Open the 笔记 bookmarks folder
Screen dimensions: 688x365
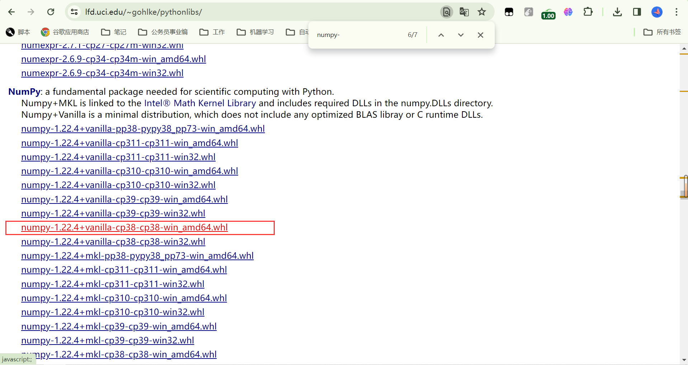click(x=114, y=32)
